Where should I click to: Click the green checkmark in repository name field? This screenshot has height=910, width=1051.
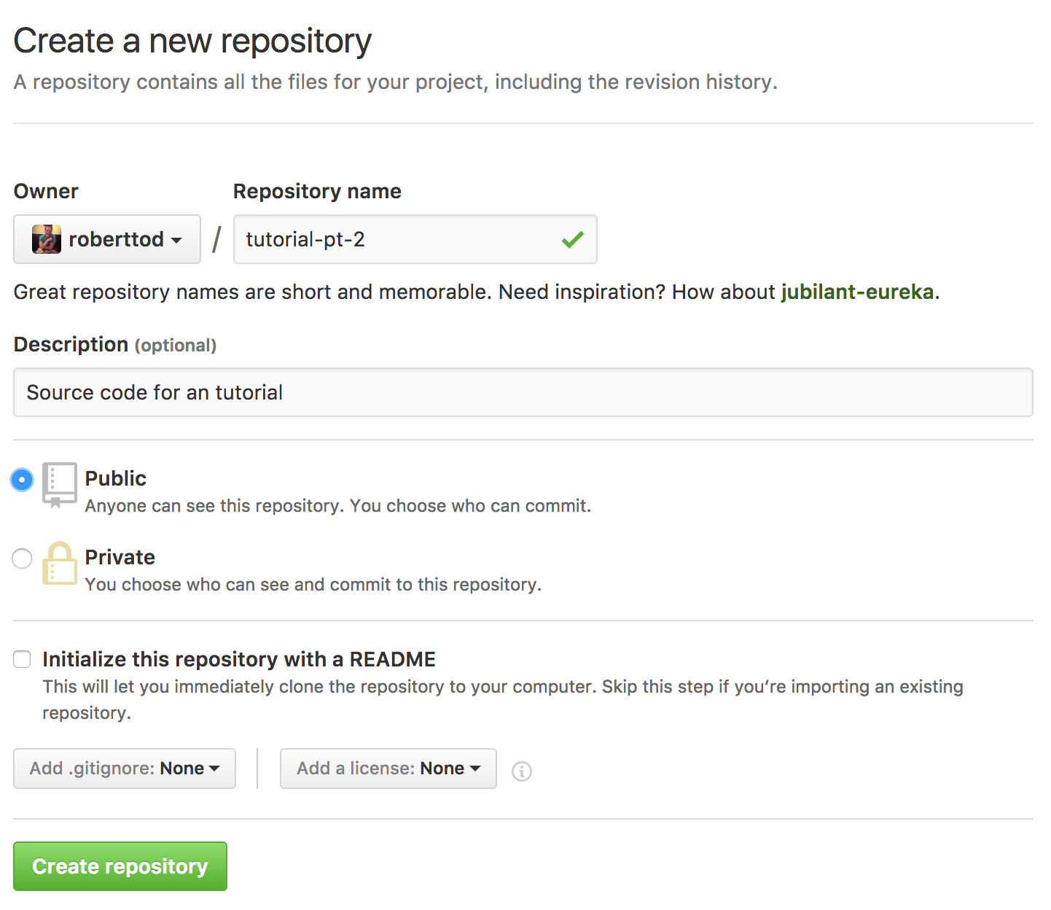[573, 239]
